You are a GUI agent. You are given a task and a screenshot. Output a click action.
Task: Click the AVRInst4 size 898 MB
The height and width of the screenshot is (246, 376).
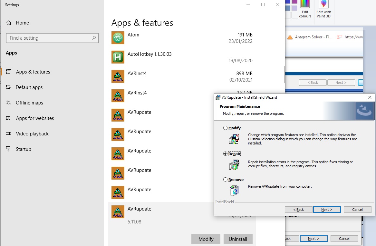244,74
